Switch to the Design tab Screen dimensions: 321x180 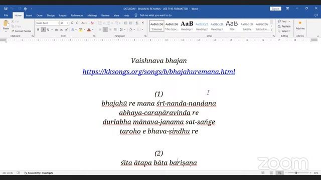[51, 15]
